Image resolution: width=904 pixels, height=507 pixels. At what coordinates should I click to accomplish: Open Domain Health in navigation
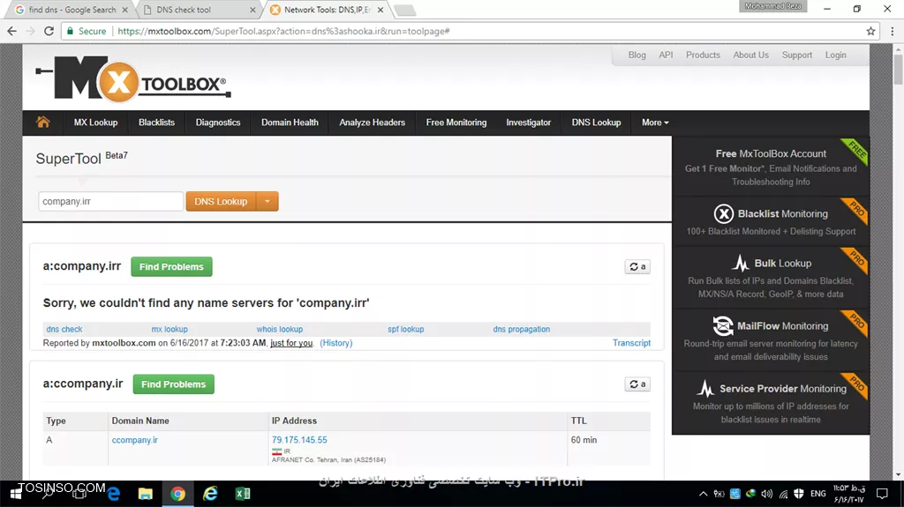pos(290,123)
